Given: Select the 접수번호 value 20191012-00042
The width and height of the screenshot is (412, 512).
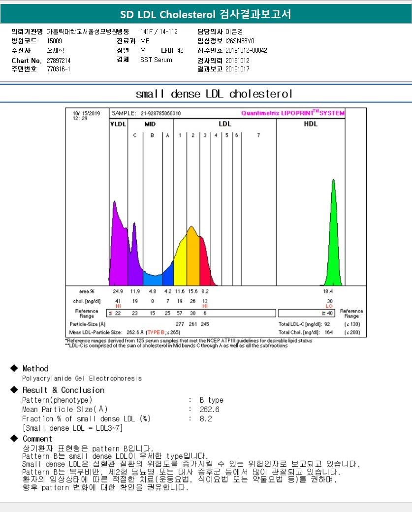Looking at the screenshot, I should pos(246,50).
